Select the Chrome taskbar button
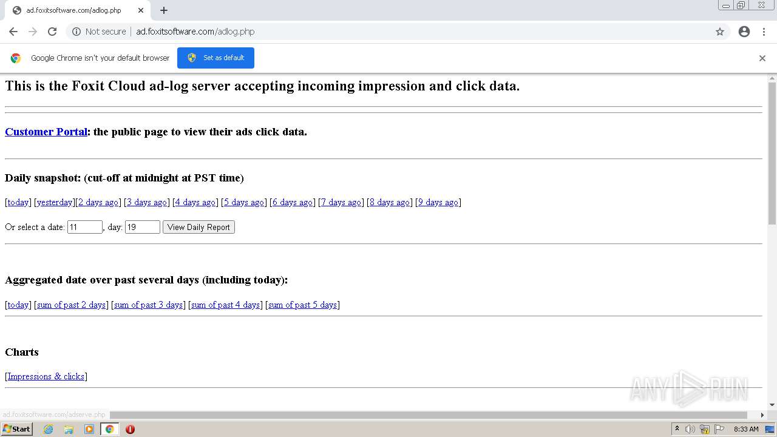This screenshot has width=777, height=437. [110, 429]
